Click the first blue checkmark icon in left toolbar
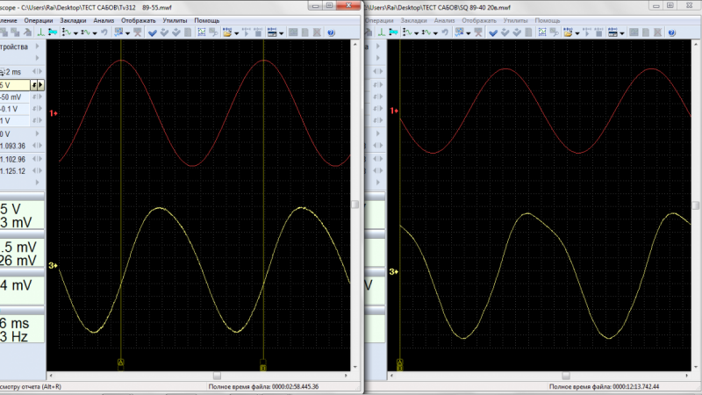The width and height of the screenshot is (702, 395). coord(153,32)
